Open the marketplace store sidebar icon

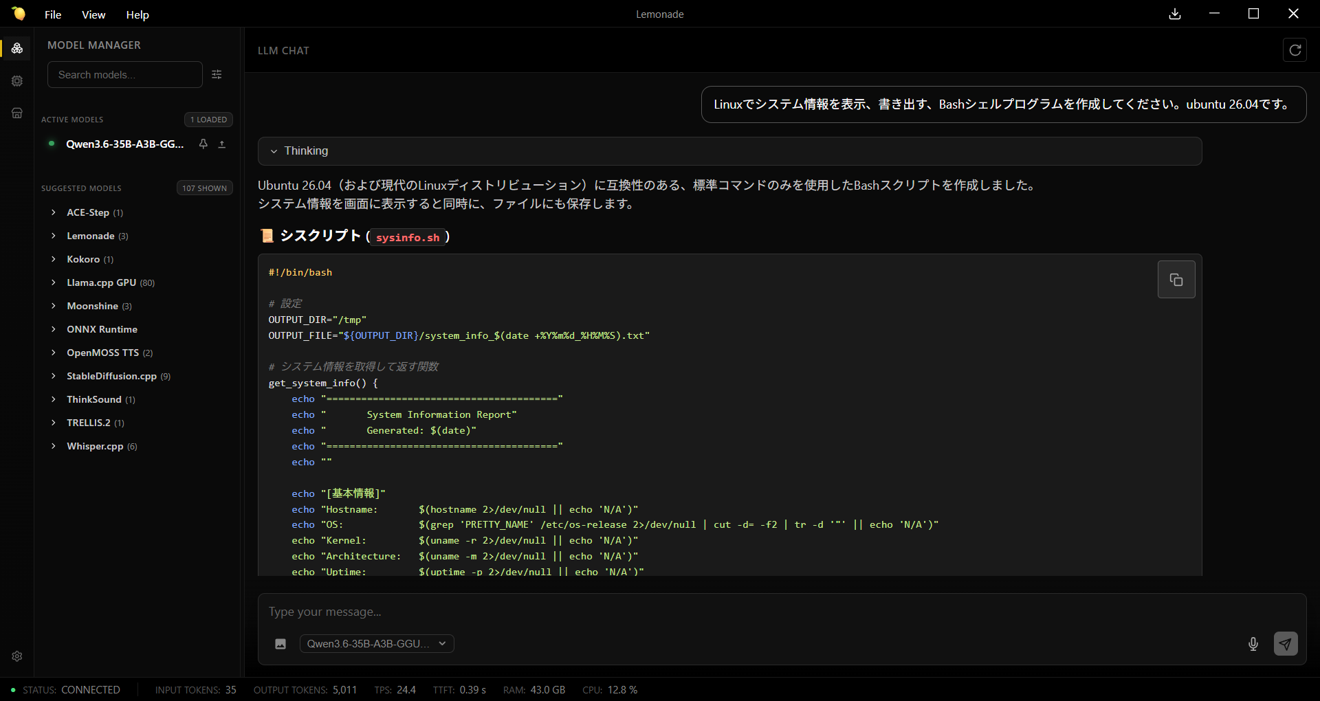tap(17, 113)
